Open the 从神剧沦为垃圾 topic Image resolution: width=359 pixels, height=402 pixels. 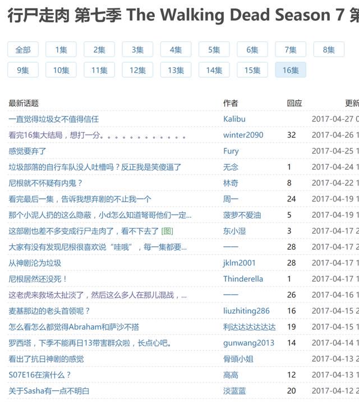(x=35, y=263)
